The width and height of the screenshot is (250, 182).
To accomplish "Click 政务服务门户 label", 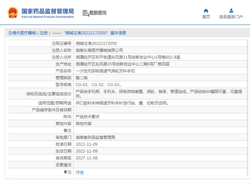I will coord(231,17).
